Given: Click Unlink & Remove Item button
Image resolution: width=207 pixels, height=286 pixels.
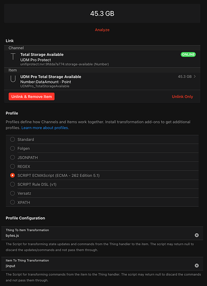Looking at the screenshot, I should tap(31, 97).
